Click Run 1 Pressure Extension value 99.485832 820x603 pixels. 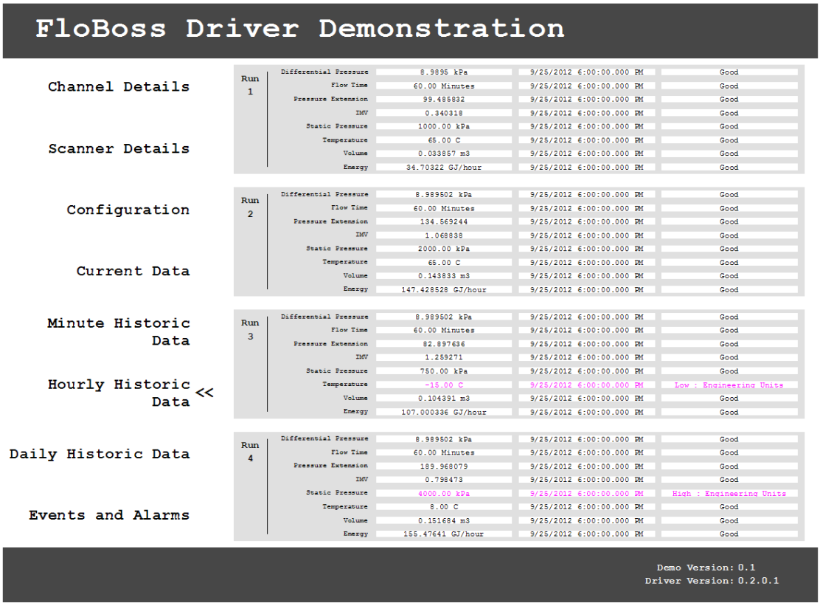tap(443, 100)
